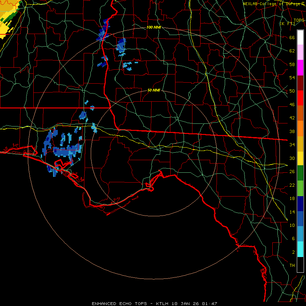Click the dark green 30 kft legend swatch

[300, 173]
